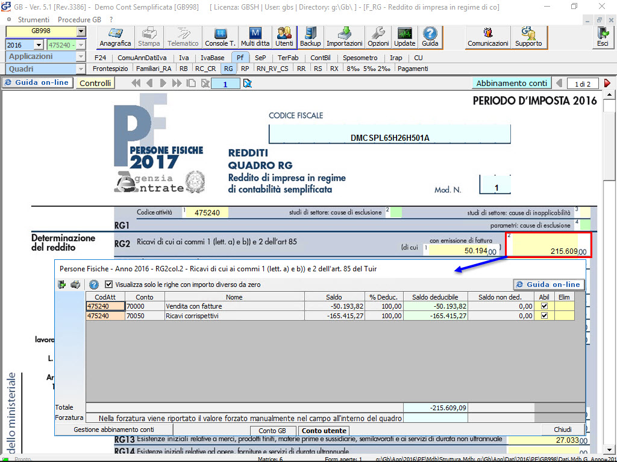Select the Conto GB button
Screen dimensions: 617x462
pyautogui.click(x=272, y=431)
